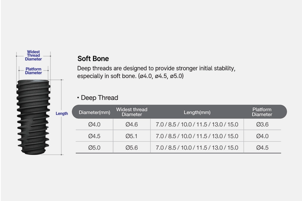Click the "Deep Thread" bullet label
Image resolution: width=302 pixels, height=201 pixels.
coord(99,98)
